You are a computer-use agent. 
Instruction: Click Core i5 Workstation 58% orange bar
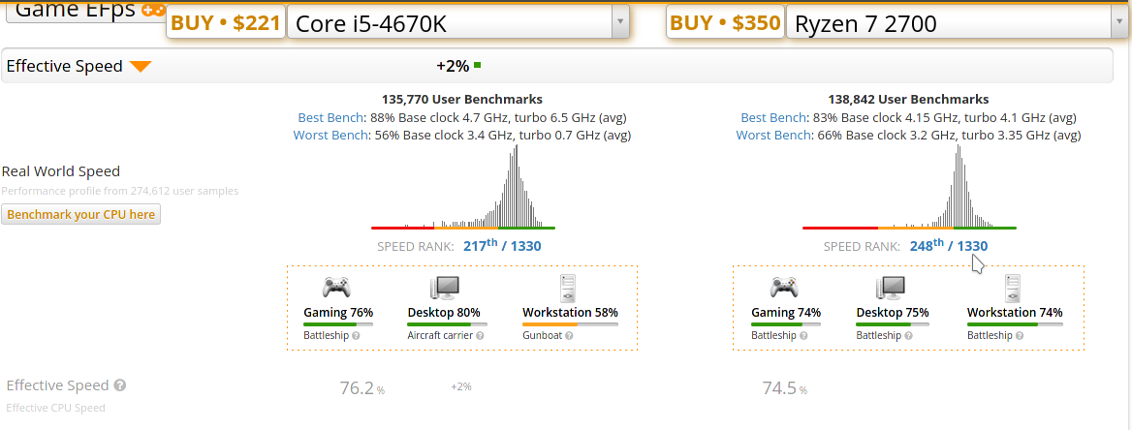[x=570, y=324]
